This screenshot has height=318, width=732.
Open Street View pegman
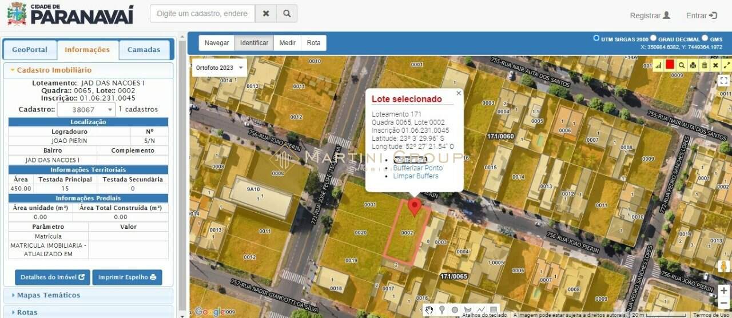coord(724,267)
